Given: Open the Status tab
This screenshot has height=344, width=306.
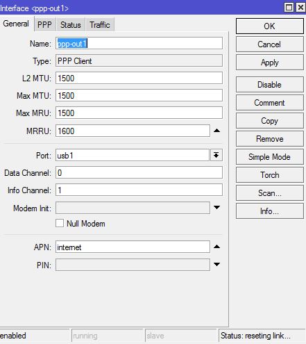Looking at the screenshot, I should click(x=71, y=24).
